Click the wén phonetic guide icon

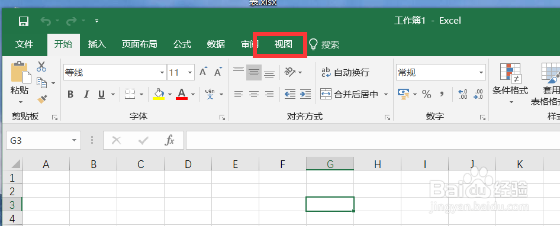pos(210,94)
